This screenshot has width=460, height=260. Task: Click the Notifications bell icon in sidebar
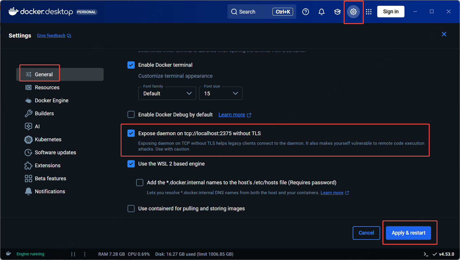click(28, 192)
